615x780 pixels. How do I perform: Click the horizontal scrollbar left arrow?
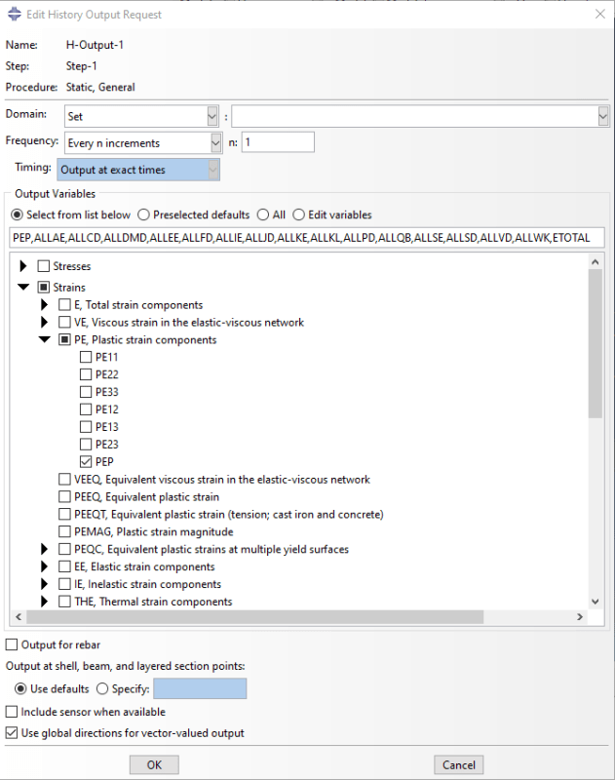(x=19, y=617)
